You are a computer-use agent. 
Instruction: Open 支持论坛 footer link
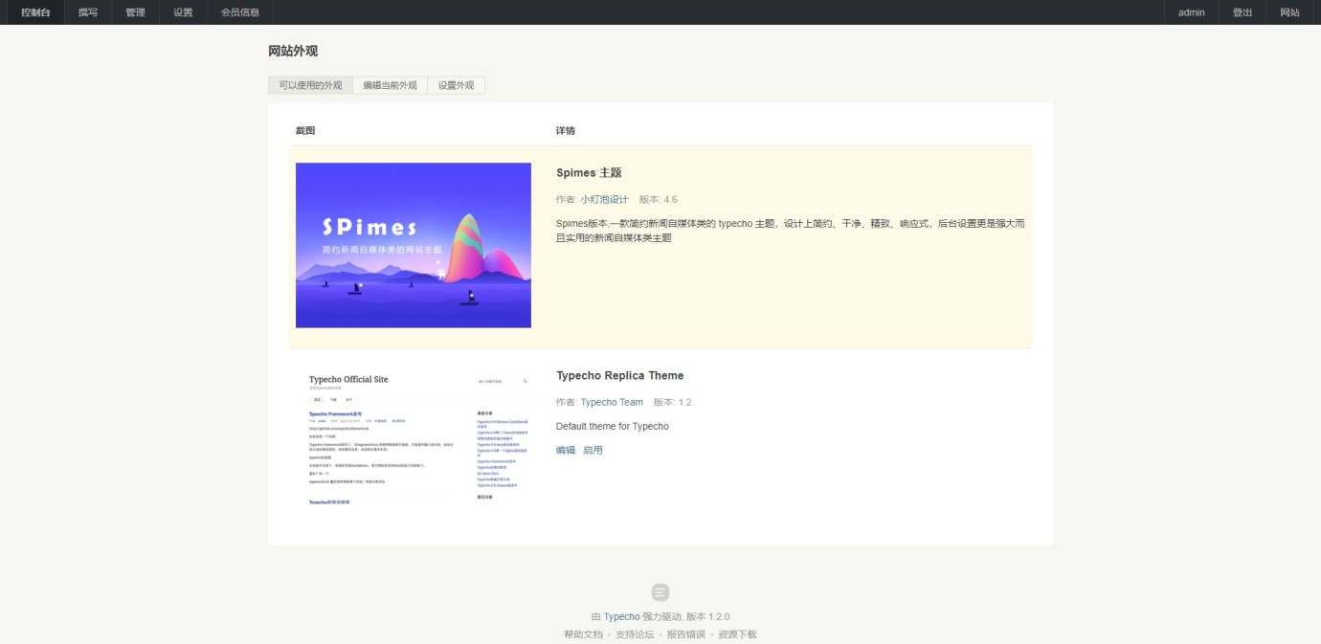635,634
